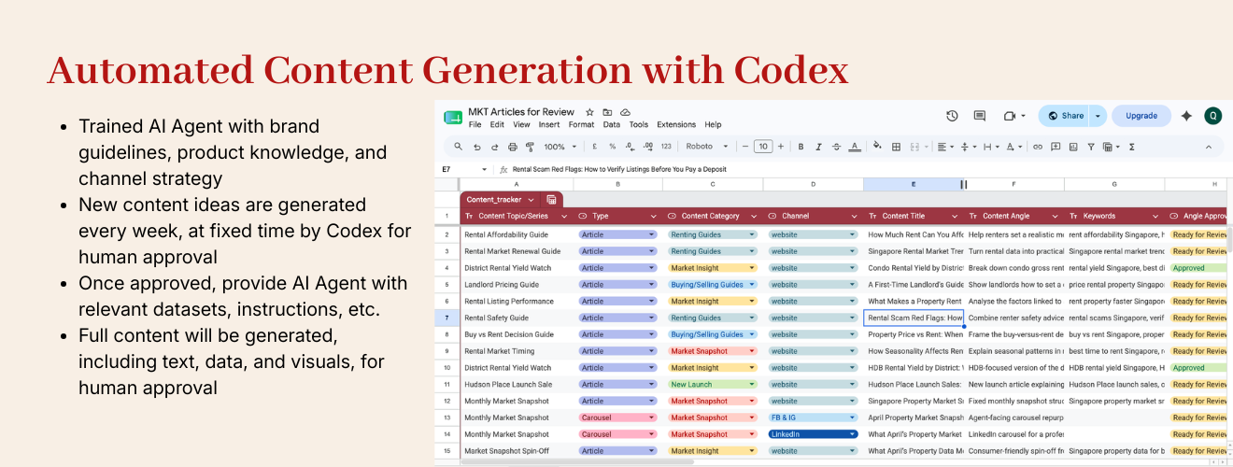This screenshot has height=467, width=1233.
Task: Open the Content Category column dropdown
Action: 756,216
